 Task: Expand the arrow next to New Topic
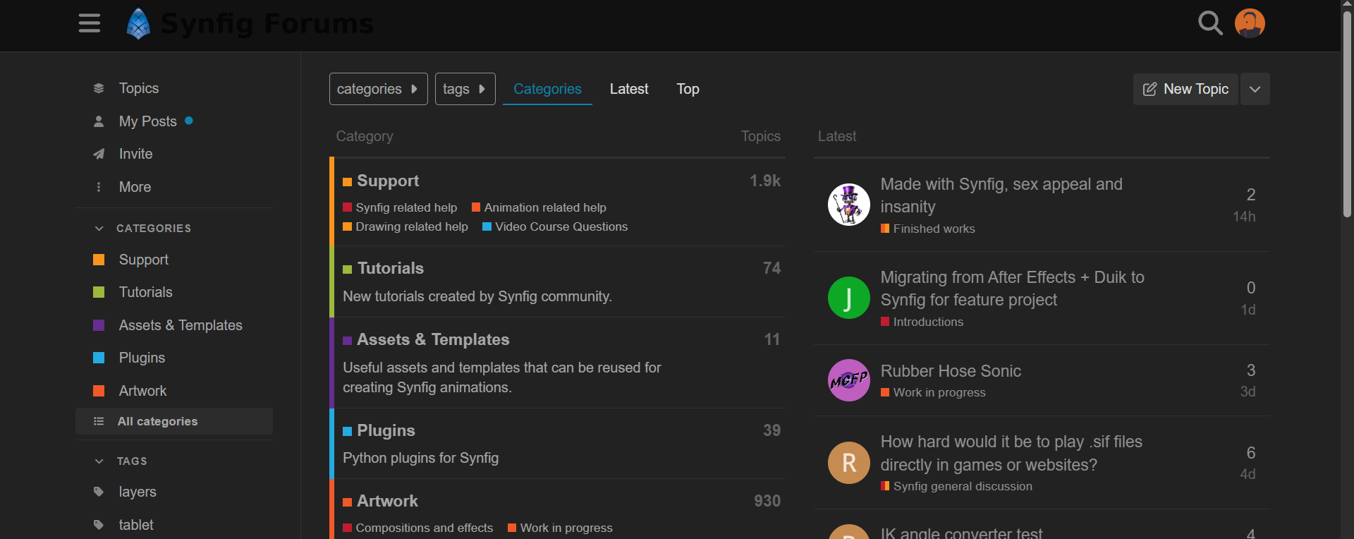1255,89
